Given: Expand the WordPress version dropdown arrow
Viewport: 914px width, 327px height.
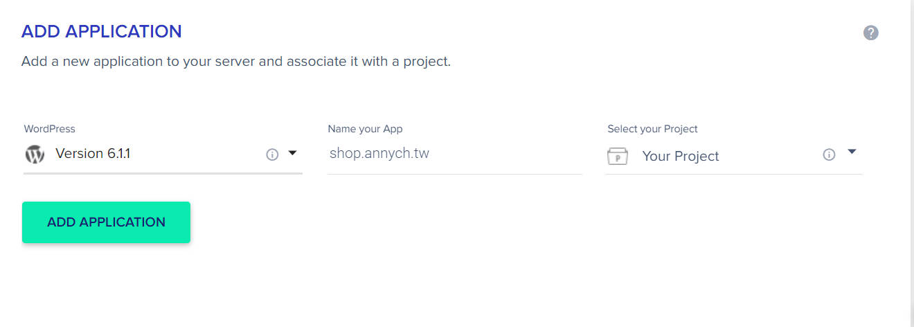Looking at the screenshot, I should [x=292, y=153].
